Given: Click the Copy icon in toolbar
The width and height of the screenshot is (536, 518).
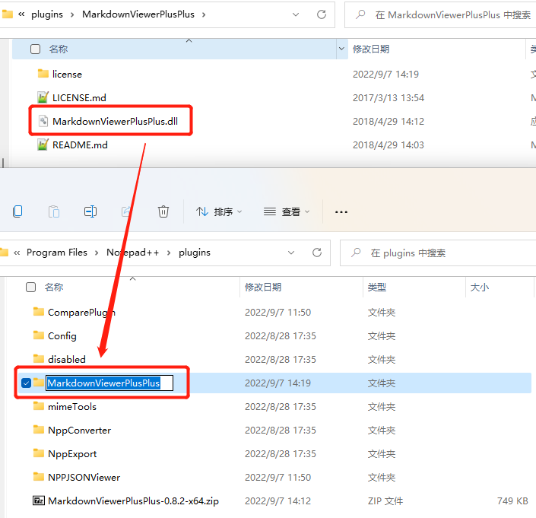Looking at the screenshot, I should tap(17, 211).
